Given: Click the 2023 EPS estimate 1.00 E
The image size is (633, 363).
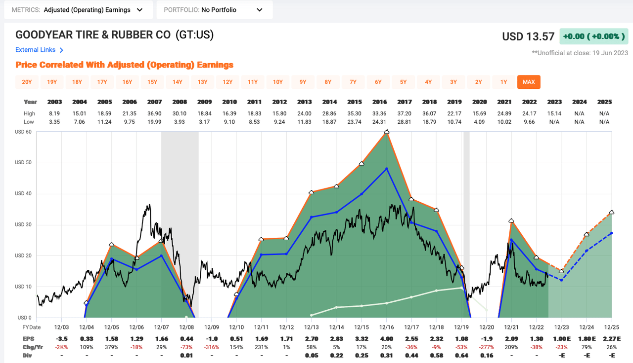Looking at the screenshot, I should [x=561, y=339].
